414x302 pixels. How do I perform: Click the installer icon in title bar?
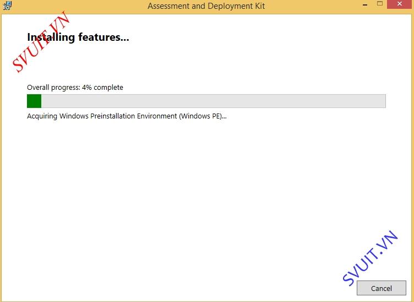[x=7, y=6]
